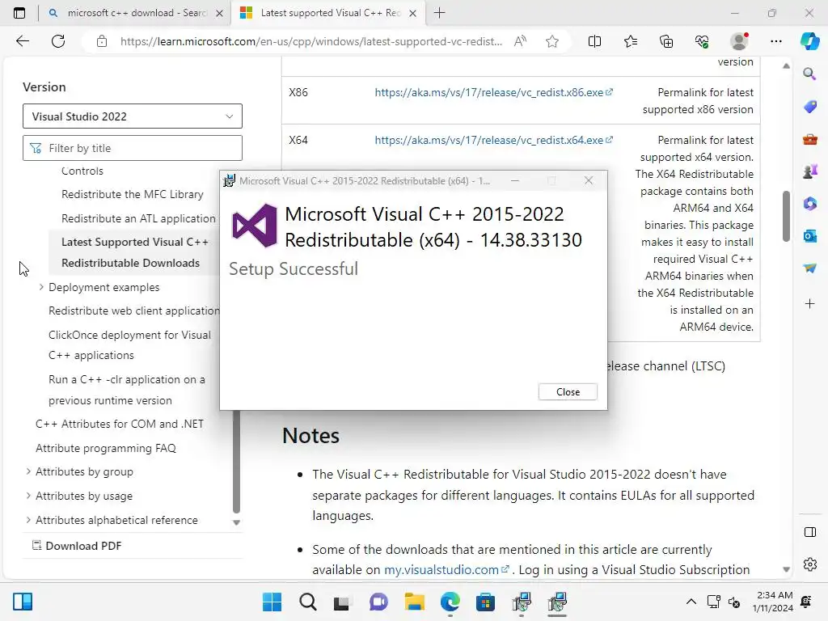Open sidebar Drop paper plane icon
The image size is (828, 621).
(x=809, y=268)
